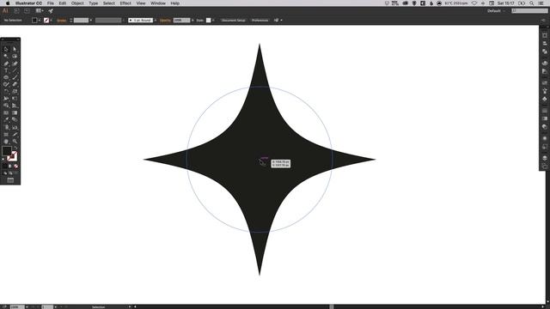Open the Select menu
550x309 pixels.
click(x=109, y=3)
